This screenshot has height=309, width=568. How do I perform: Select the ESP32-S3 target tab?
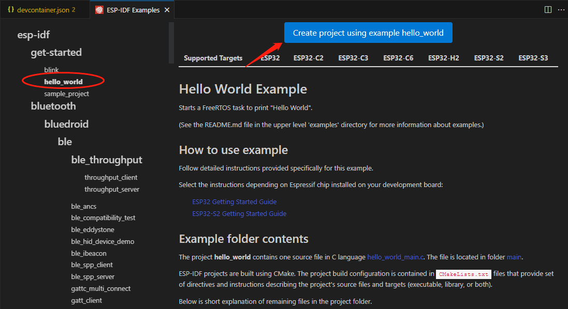point(533,58)
